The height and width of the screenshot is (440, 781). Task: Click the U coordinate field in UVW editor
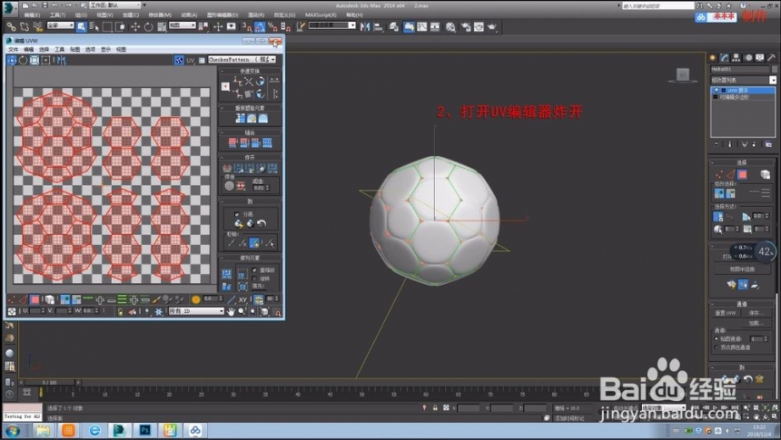pyautogui.click(x=35, y=311)
